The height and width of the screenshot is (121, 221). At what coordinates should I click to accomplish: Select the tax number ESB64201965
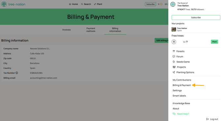click(x=36, y=73)
